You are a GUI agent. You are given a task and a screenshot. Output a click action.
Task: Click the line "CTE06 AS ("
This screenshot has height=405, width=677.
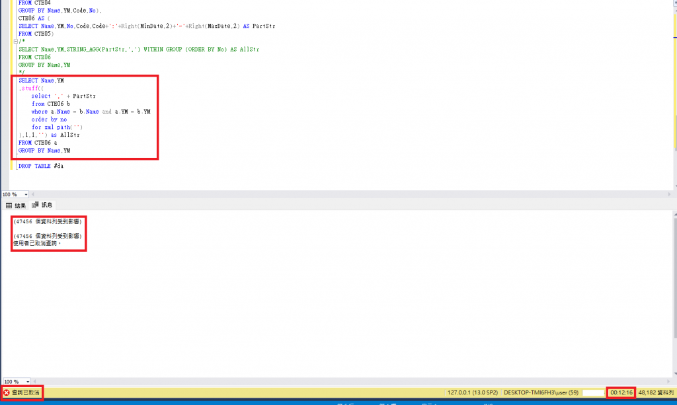34,18
